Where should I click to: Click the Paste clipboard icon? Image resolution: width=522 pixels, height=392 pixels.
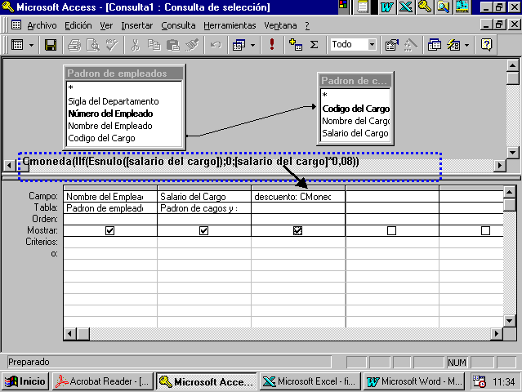(173, 45)
